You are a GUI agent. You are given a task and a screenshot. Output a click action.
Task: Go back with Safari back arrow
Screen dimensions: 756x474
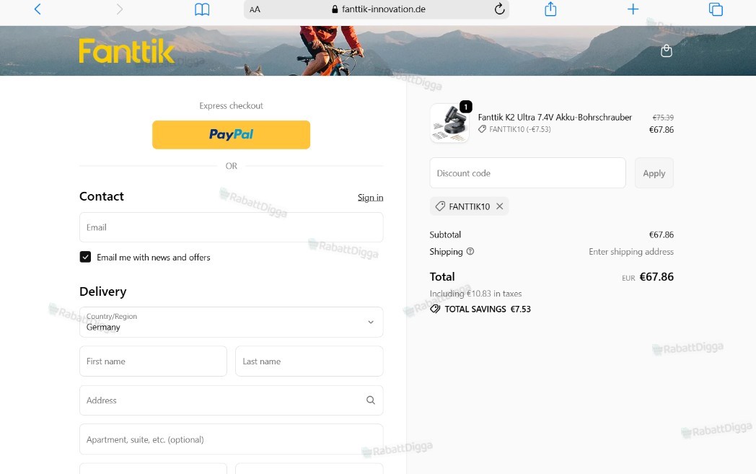(x=37, y=9)
